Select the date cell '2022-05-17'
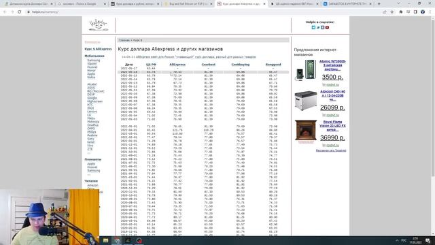Image resolution: width=435 pixels, height=245 pixels. point(129,68)
